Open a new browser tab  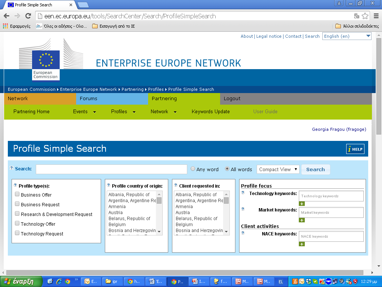(x=83, y=4)
